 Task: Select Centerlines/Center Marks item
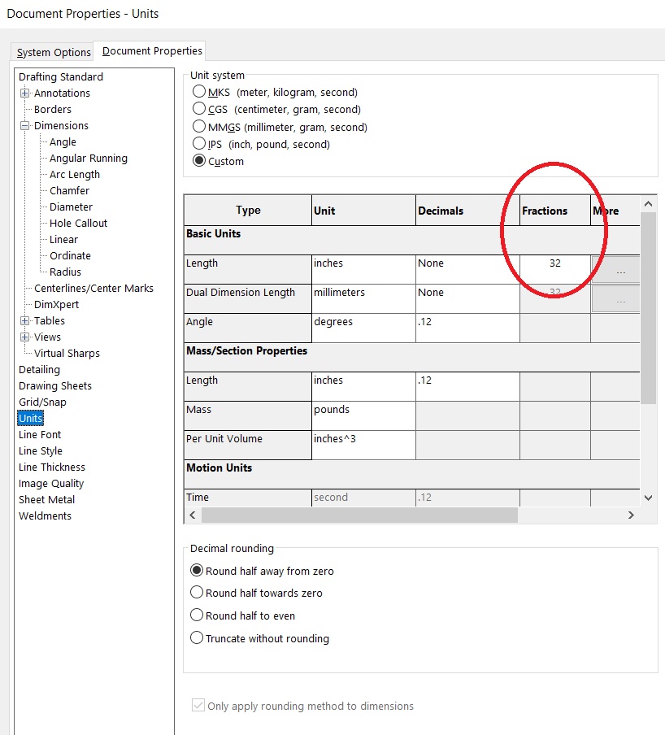(x=93, y=289)
